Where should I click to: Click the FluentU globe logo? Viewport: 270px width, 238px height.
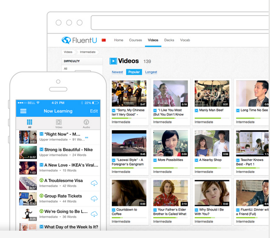click(x=66, y=40)
